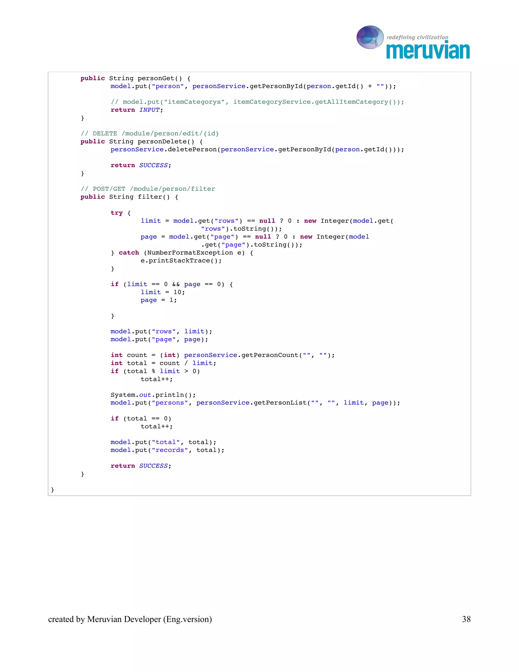The height and width of the screenshot is (672, 519).
Task: Click 'if (limit == 0 && page == 0)' line
Action: point(172,284)
